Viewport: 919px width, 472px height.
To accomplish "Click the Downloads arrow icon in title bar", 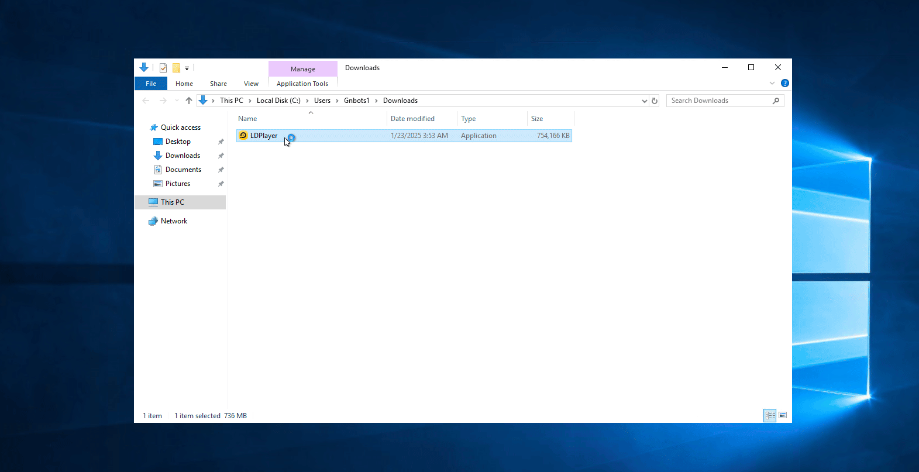I will pyautogui.click(x=144, y=67).
